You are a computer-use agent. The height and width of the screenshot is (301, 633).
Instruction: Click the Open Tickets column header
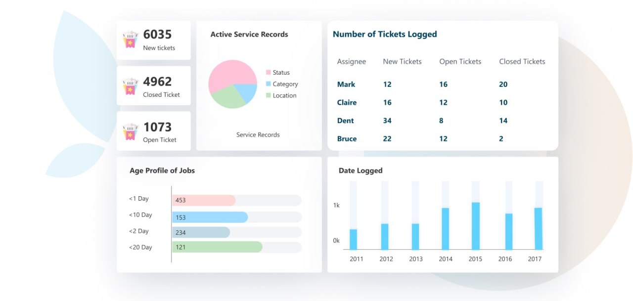460,62
